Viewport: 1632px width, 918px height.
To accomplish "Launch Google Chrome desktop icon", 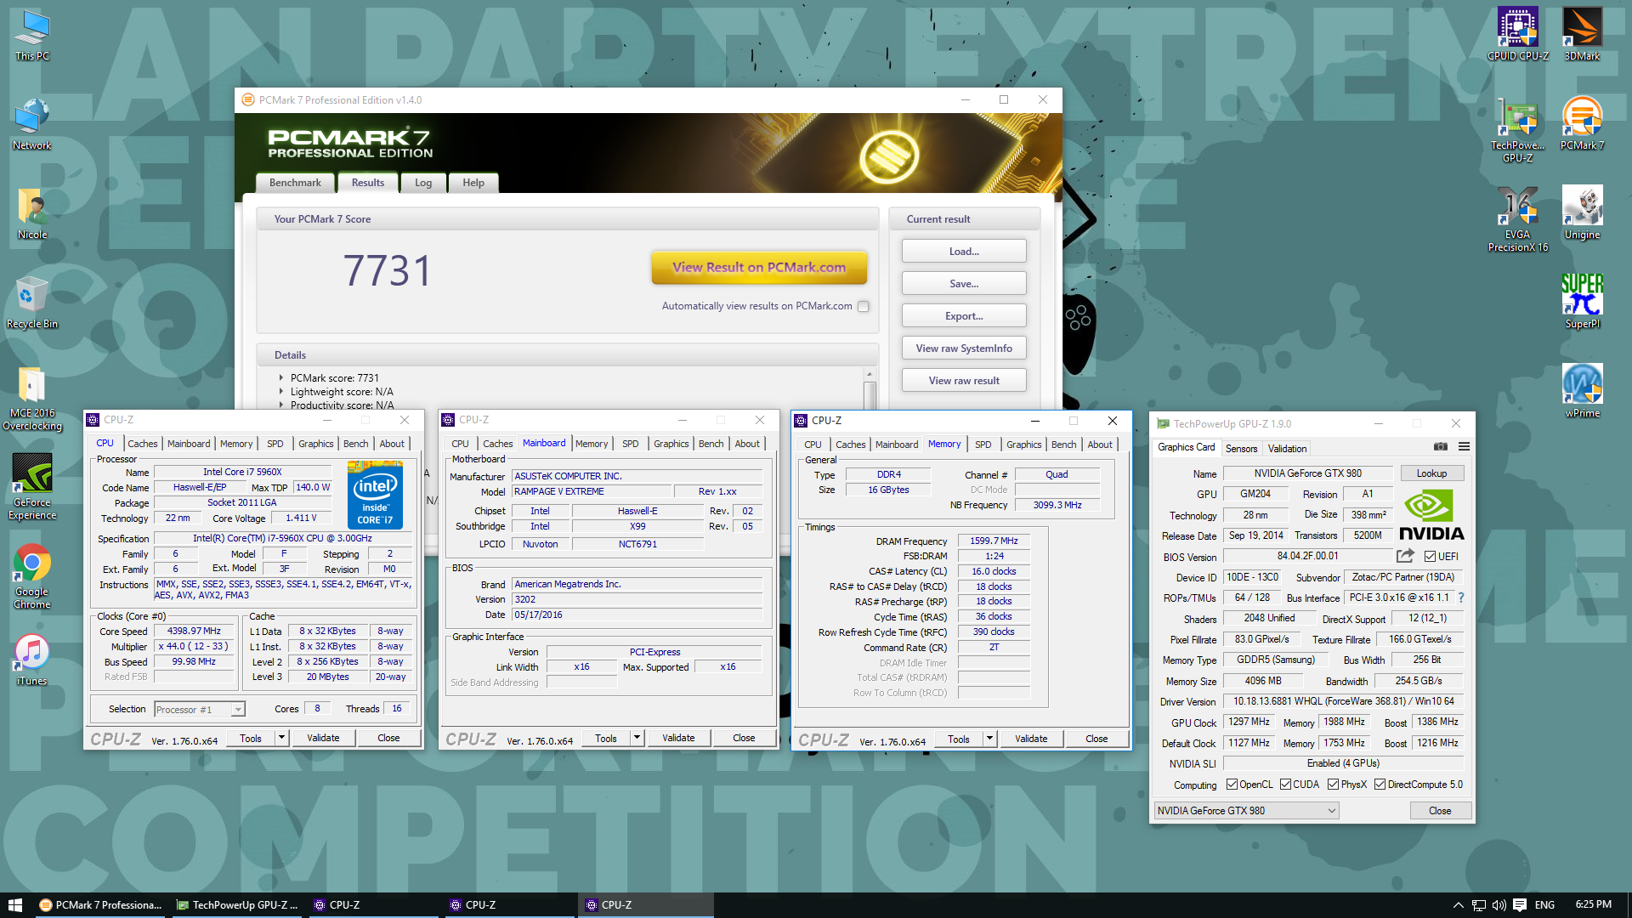I will pyautogui.click(x=32, y=577).
